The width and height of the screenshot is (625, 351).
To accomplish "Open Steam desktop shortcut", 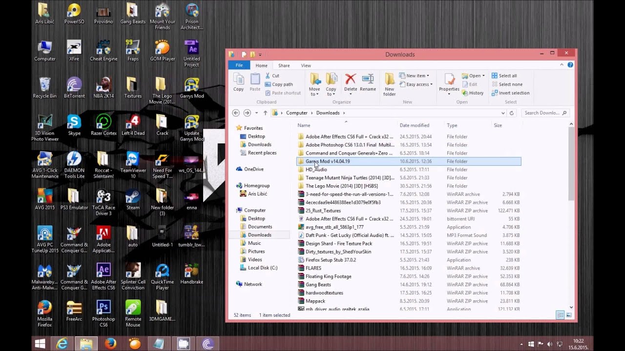I will click(133, 199).
